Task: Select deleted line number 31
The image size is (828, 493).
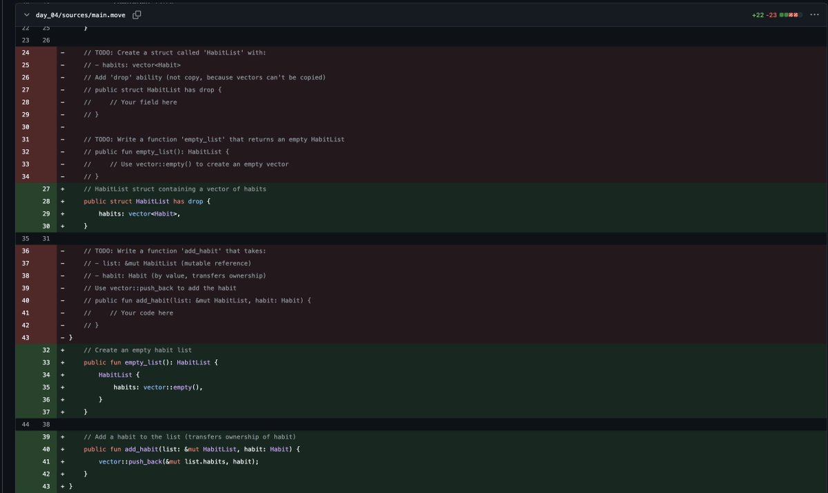Action: [x=26, y=139]
